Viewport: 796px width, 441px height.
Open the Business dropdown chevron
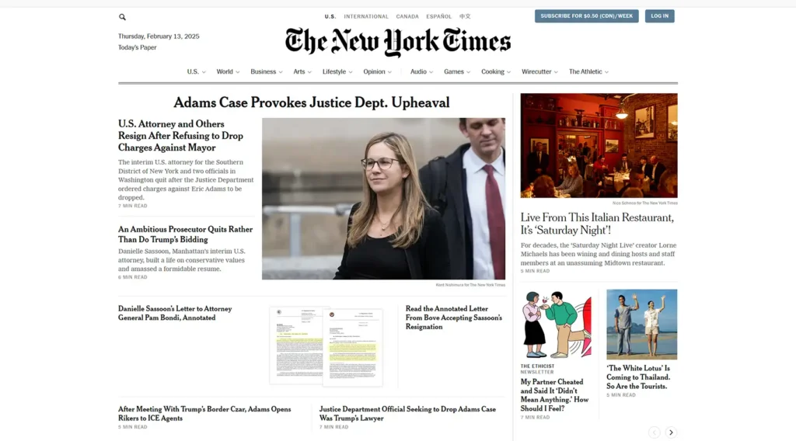pyautogui.click(x=280, y=72)
